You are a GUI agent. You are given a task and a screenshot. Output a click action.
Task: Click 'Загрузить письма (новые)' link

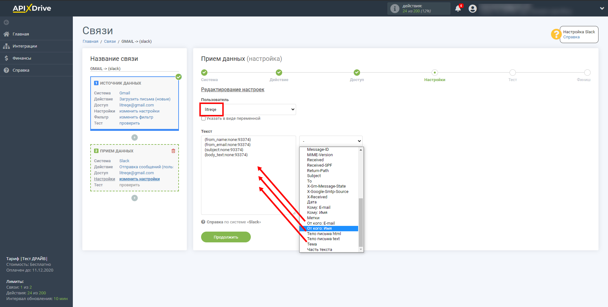click(145, 99)
